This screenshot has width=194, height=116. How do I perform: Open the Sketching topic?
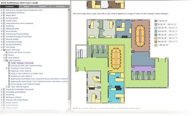pos(10,26)
